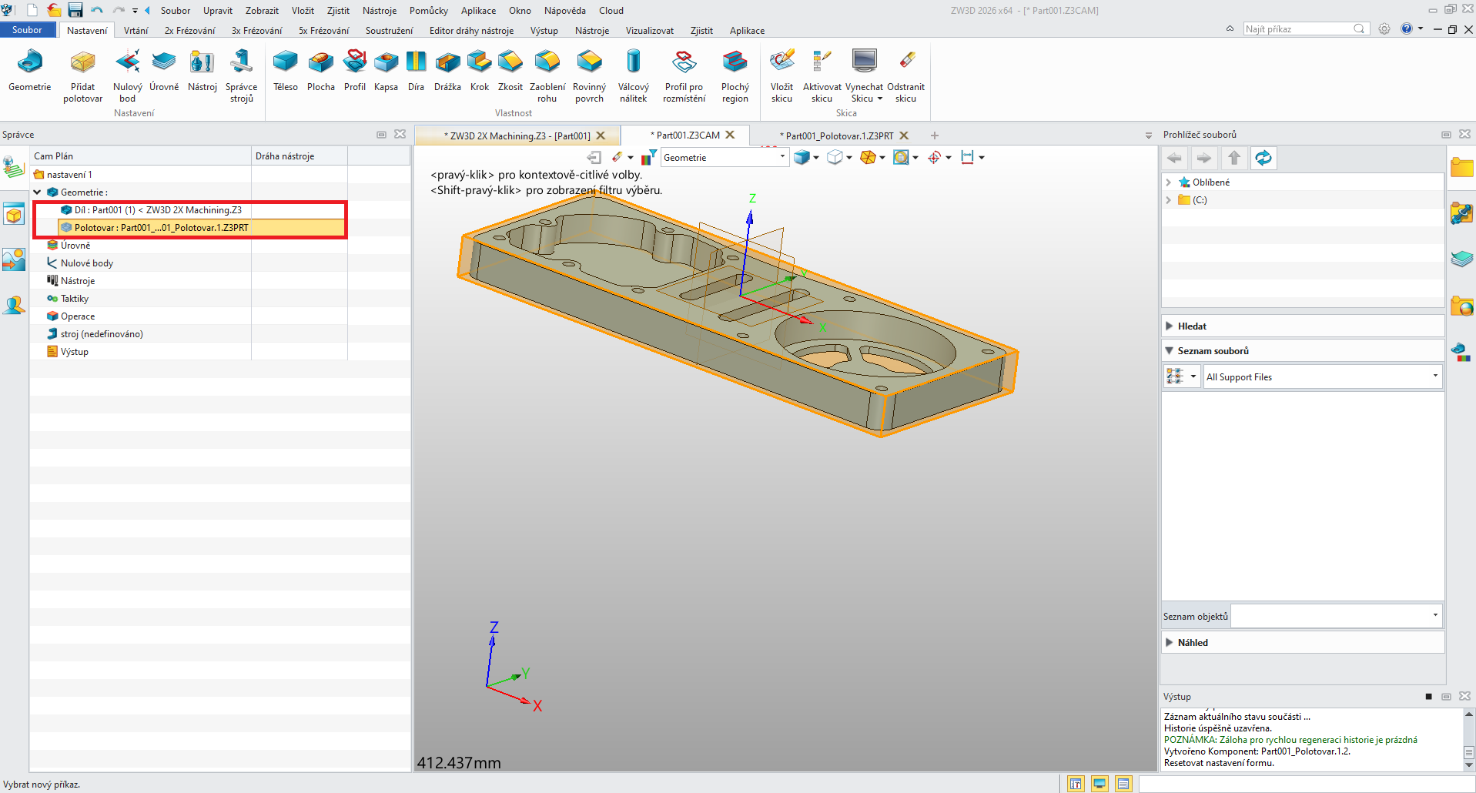This screenshot has height=793, width=1476.
Task: Select the Těleso feature icon
Action: pyautogui.click(x=285, y=71)
